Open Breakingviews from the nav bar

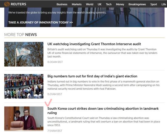click(137, 4)
